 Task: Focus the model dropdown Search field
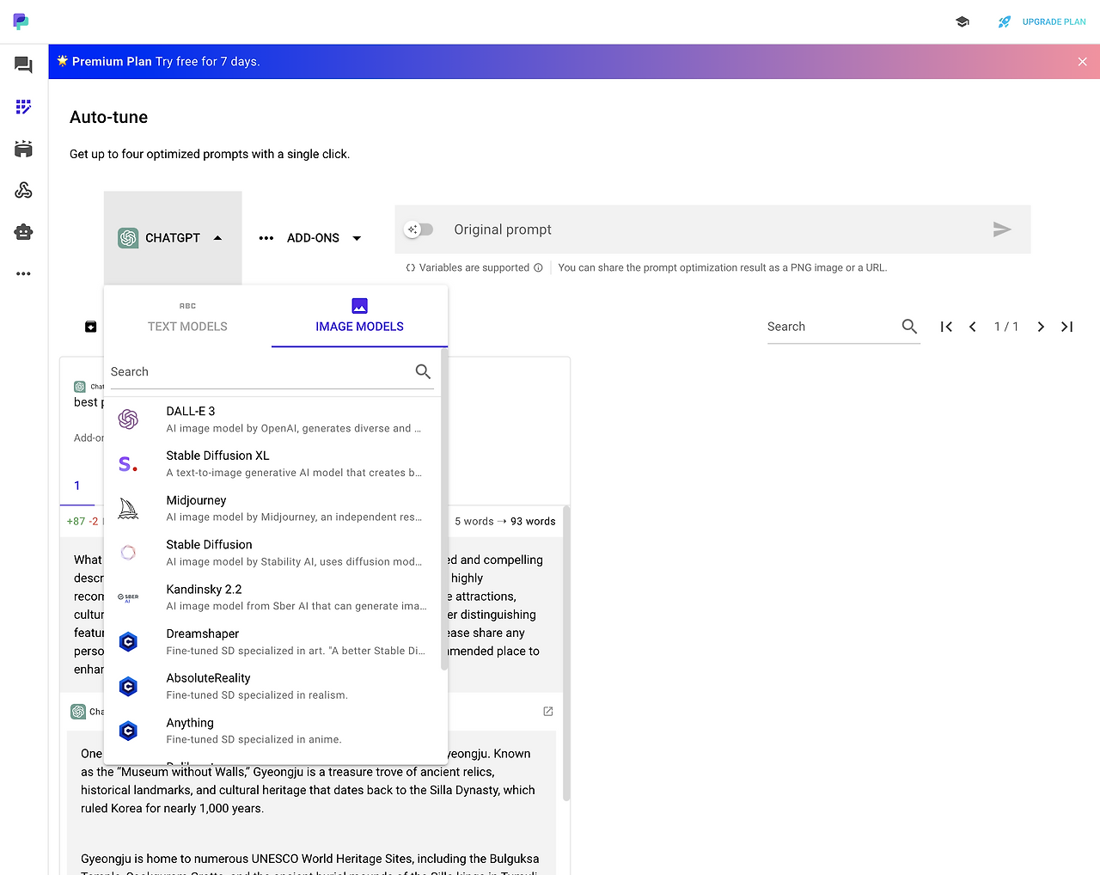260,371
